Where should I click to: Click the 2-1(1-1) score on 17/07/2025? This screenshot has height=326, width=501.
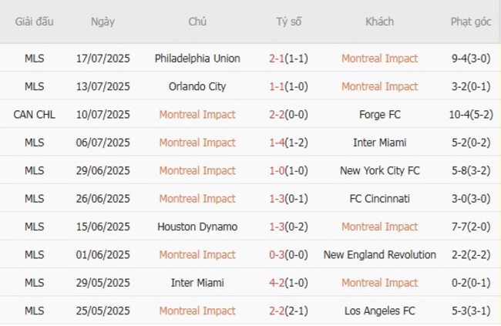(289, 59)
